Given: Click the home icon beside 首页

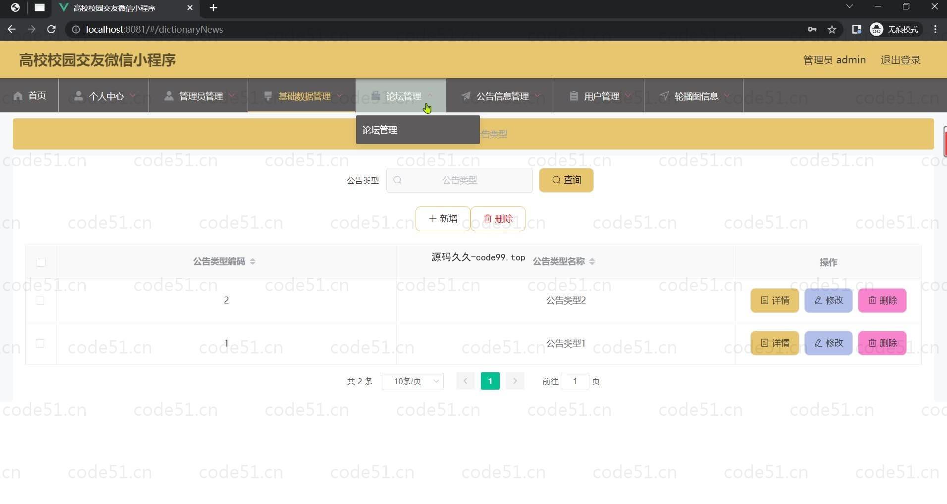Looking at the screenshot, I should tap(18, 96).
